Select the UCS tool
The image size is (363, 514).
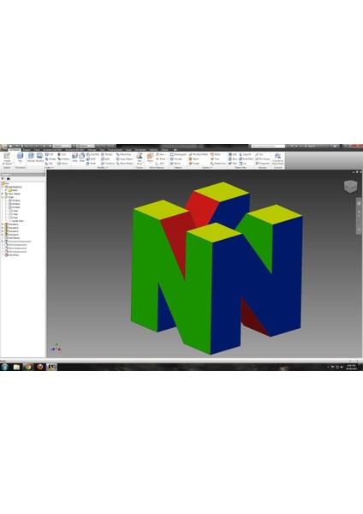click(x=160, y=164)
